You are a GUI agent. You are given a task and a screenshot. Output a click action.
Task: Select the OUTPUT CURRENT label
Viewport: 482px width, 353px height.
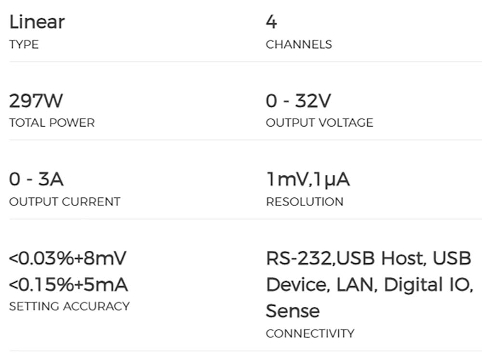click(x=65, y=202)
